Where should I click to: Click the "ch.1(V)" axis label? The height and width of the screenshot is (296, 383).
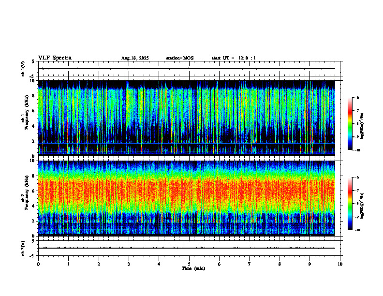click(x=23, y=69)
